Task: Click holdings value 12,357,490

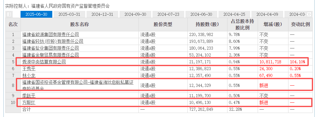Action: [200, 75]
